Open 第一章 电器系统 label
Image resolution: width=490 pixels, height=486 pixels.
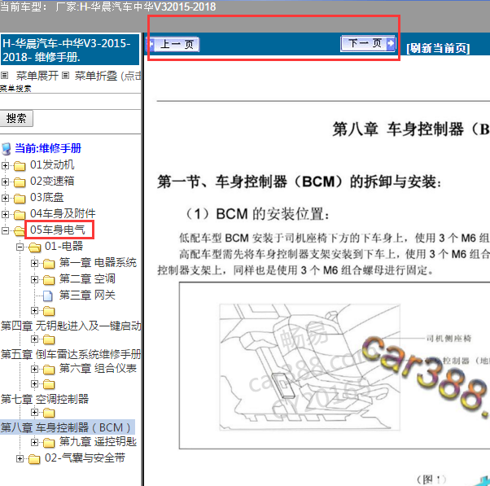tap(98, 262)
